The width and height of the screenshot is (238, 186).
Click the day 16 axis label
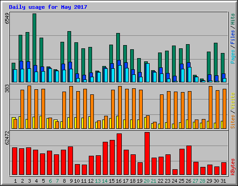[x=119, y=181]
